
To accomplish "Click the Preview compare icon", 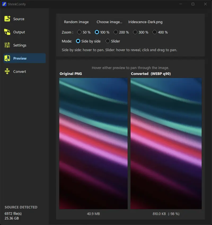I will [x=7, y=58].
